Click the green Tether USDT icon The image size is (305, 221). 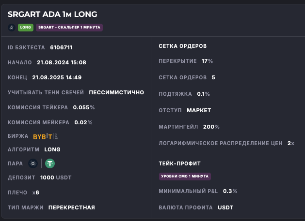pos(50,163)
